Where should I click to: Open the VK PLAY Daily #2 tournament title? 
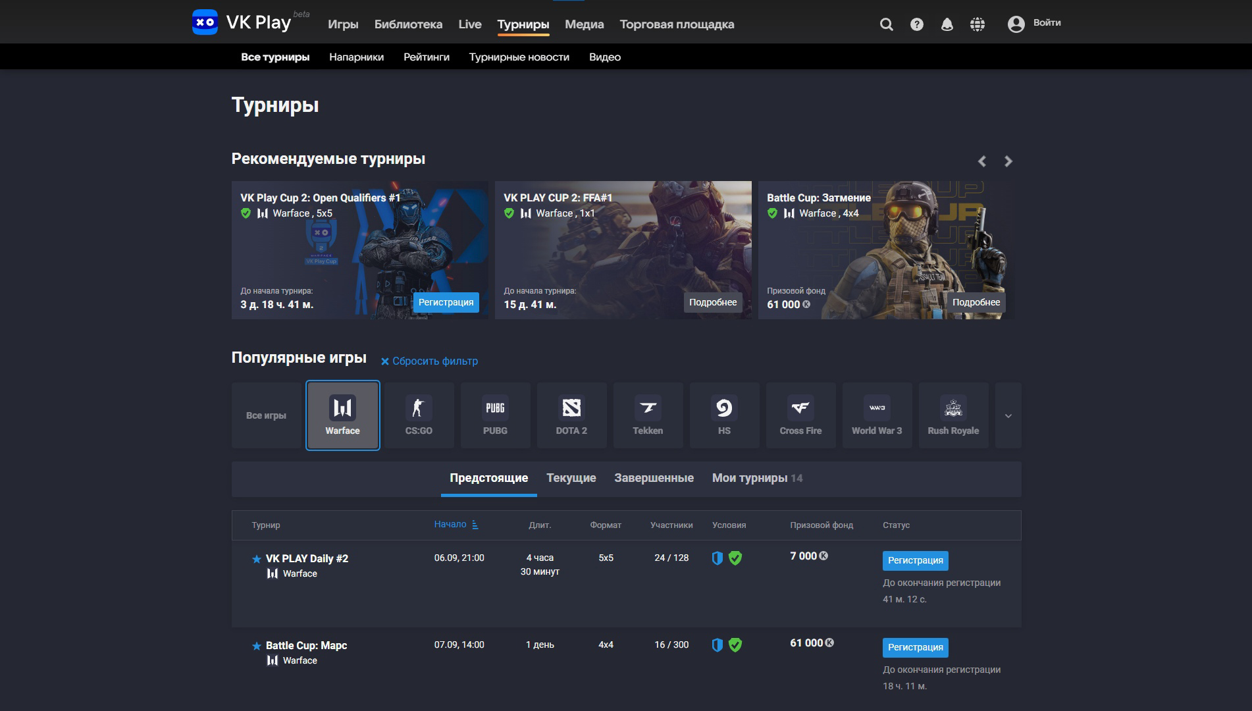coord(307,558)
